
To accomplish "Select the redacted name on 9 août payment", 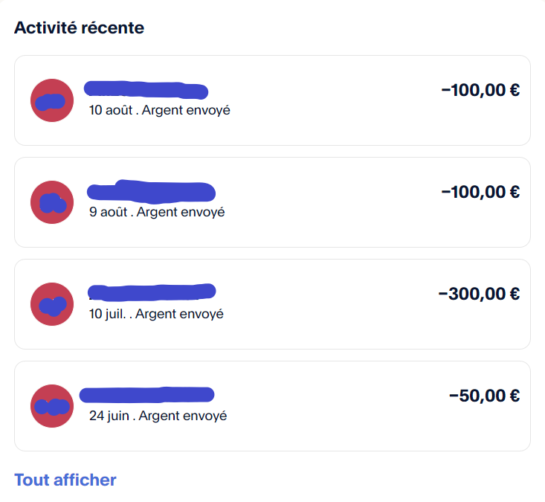I will click(151, 192).
